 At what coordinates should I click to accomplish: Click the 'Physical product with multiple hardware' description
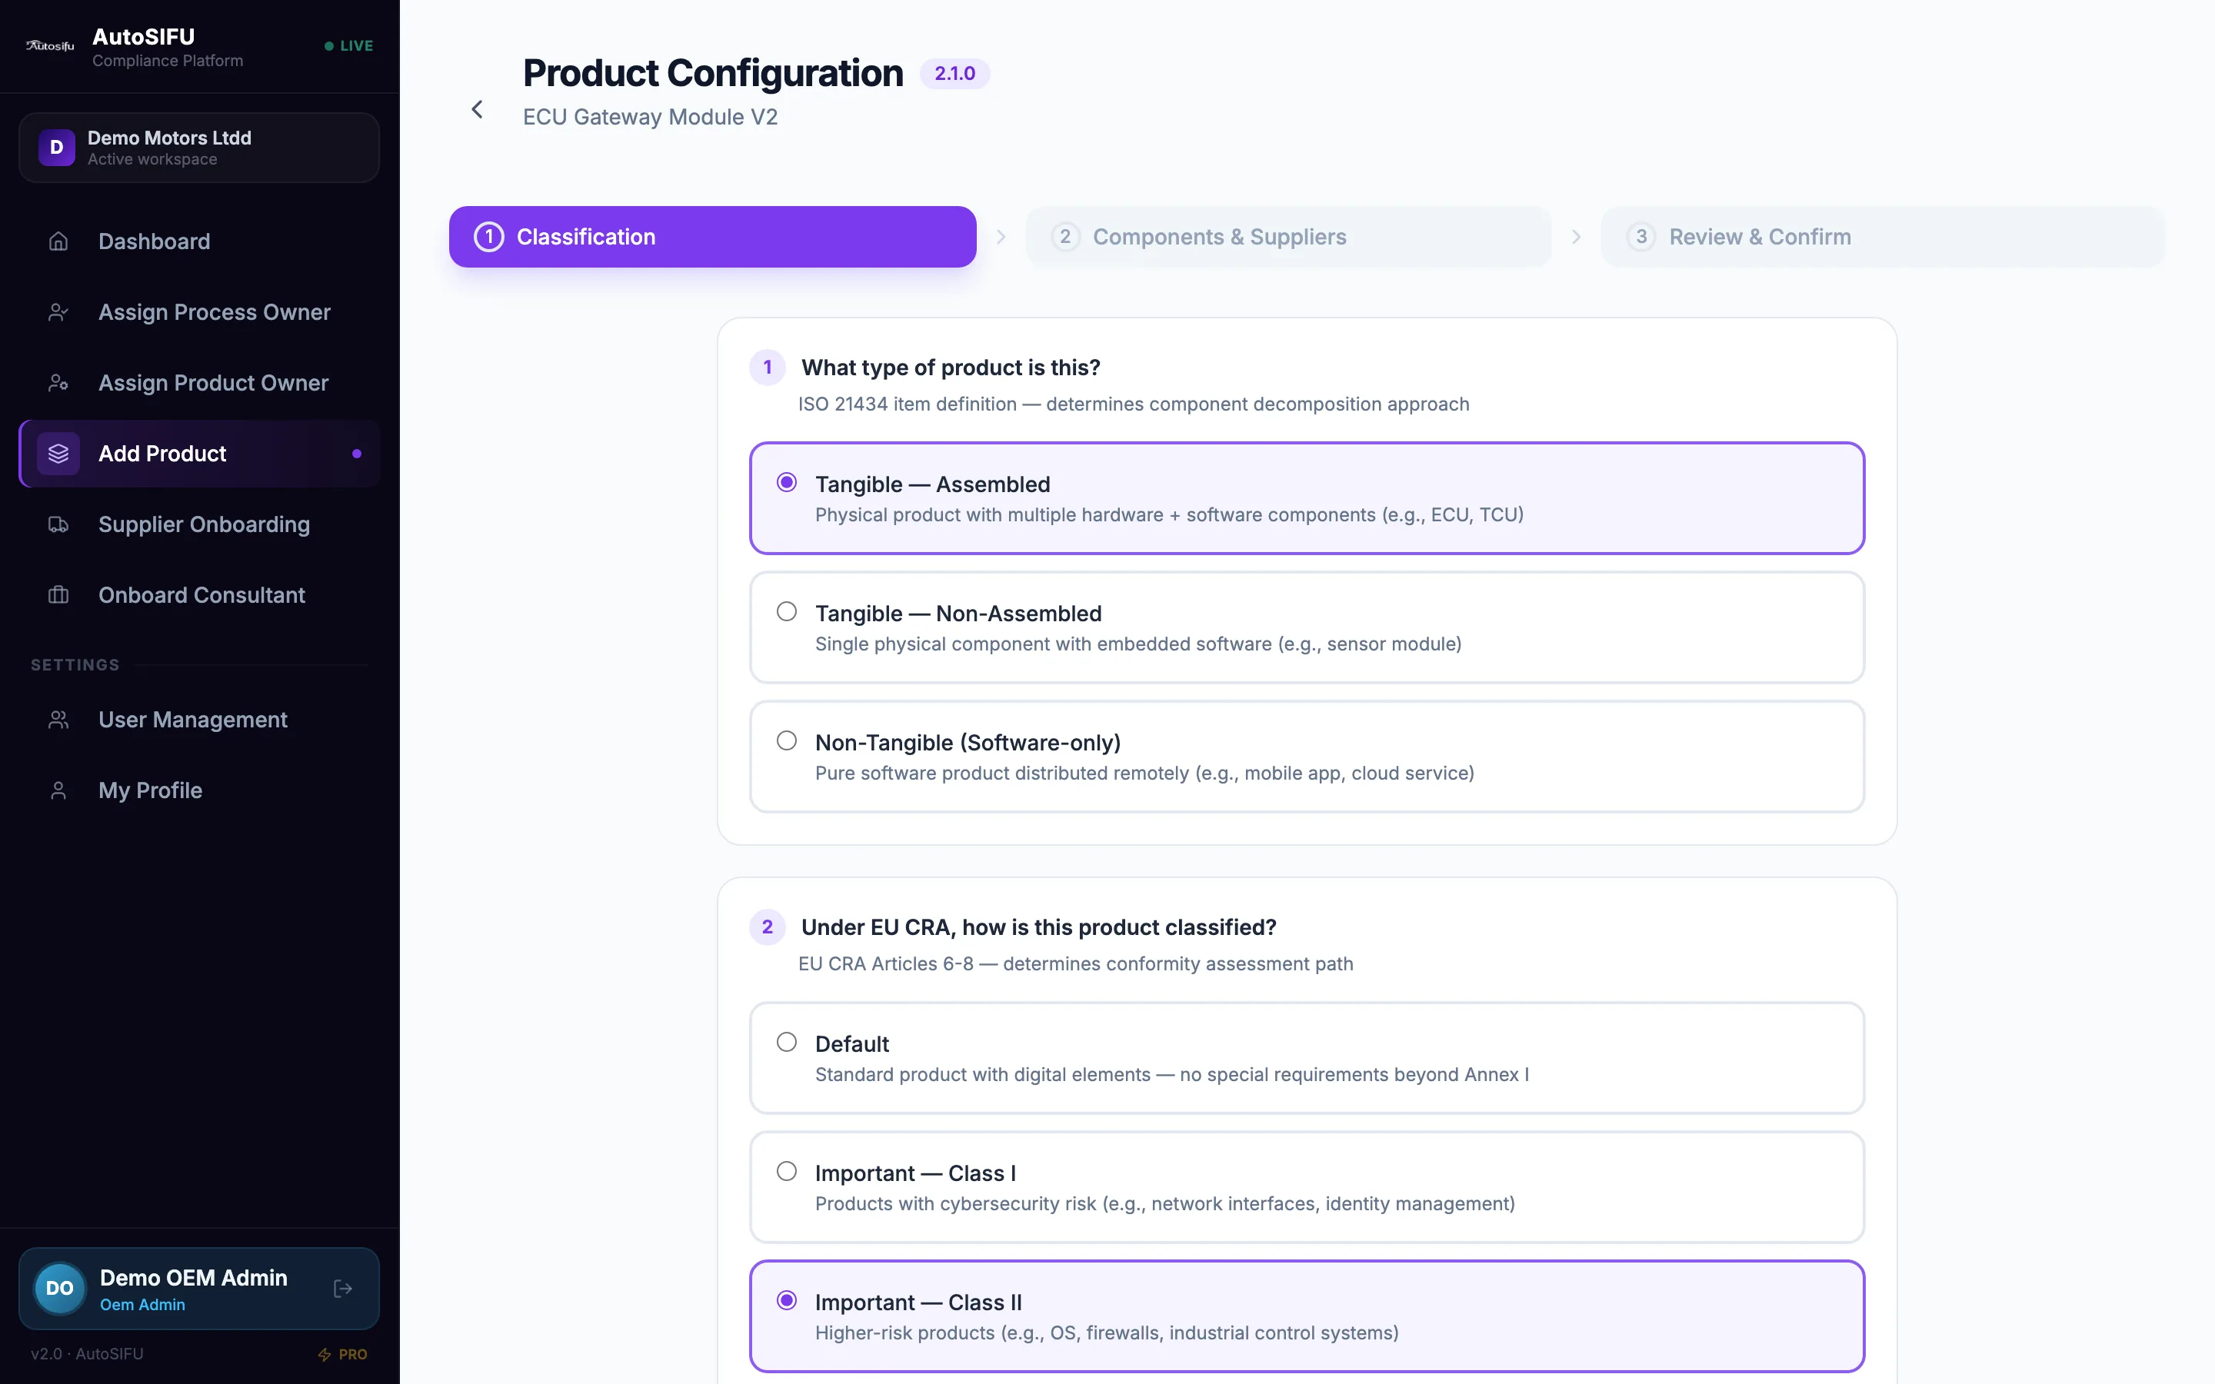pyautogui.click(x=1169, y=514)
